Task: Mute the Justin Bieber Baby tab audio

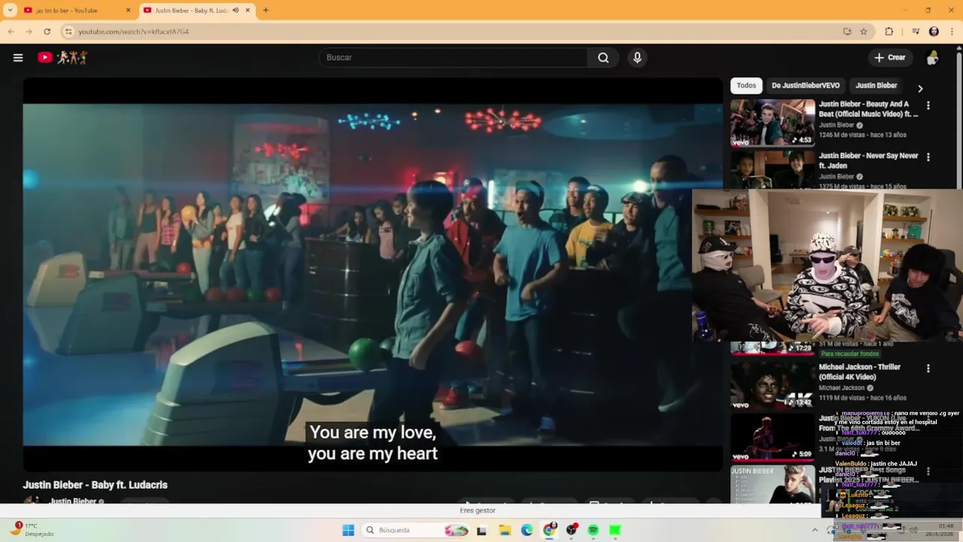Action: pos(235,11)
